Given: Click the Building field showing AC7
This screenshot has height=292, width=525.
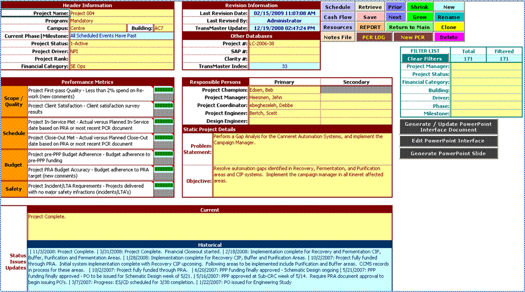Looking at the screenshot, I should 164,28.
